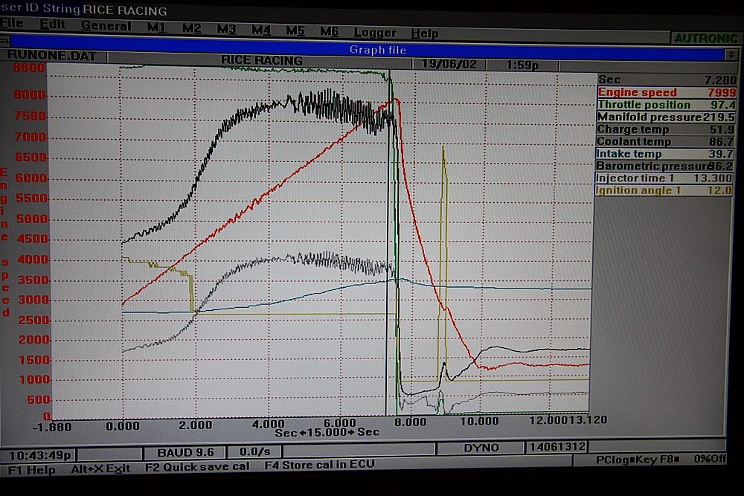Open the File menu
The height and width of the screenshot is (496, 744).
(x=12, y=24)
